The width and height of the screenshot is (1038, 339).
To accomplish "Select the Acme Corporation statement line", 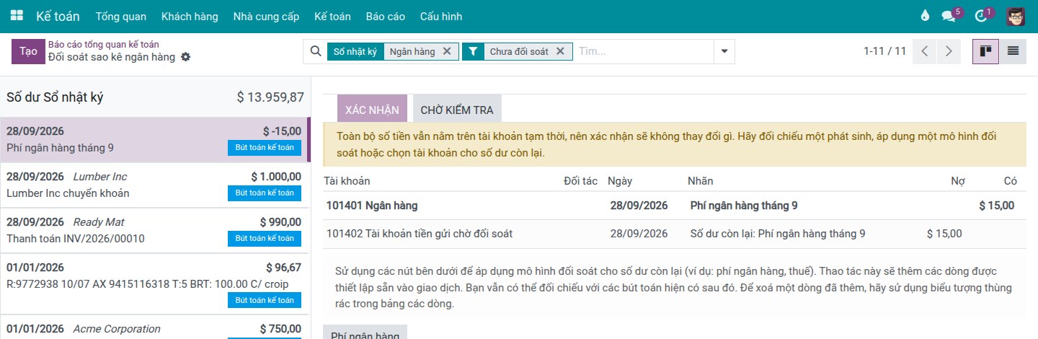I will [x=154, y=327].
